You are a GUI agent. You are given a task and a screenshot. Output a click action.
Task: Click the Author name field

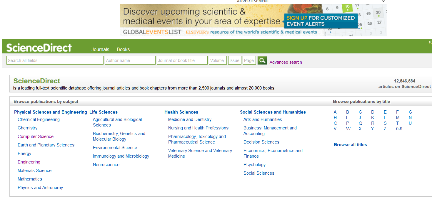click(130, 60)
